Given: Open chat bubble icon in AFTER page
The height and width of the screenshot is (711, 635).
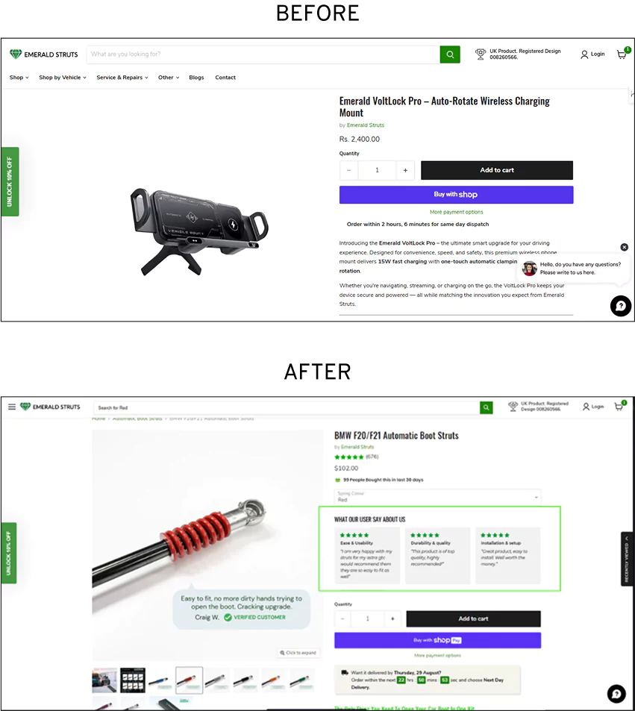Looking at the screenshot, I should (x=616, y=694).
